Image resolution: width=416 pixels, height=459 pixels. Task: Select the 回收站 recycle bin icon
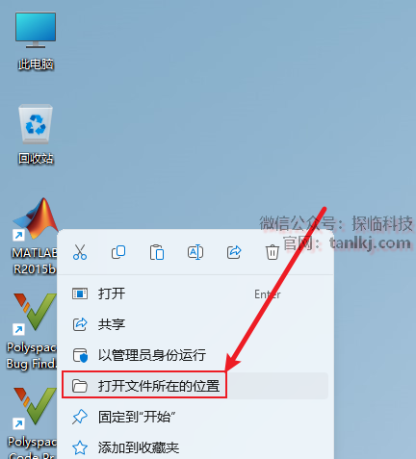pos(36,135)
